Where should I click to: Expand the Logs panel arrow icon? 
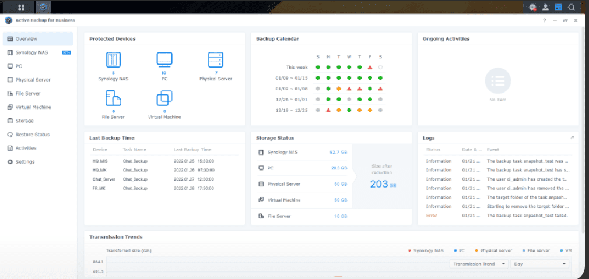point(572,137)
